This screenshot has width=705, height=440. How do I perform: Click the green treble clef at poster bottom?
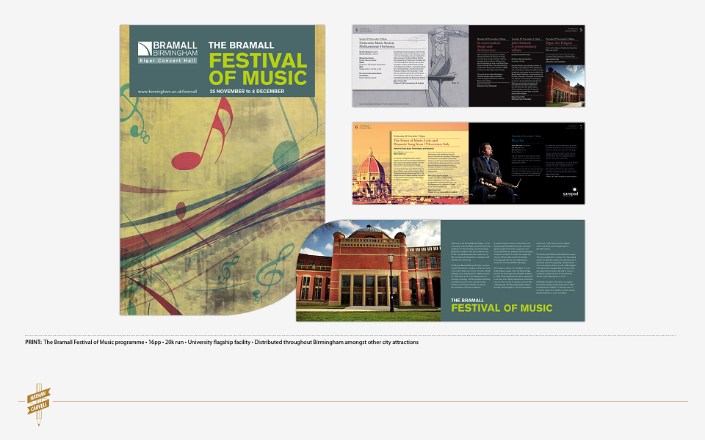click(272, 273)
